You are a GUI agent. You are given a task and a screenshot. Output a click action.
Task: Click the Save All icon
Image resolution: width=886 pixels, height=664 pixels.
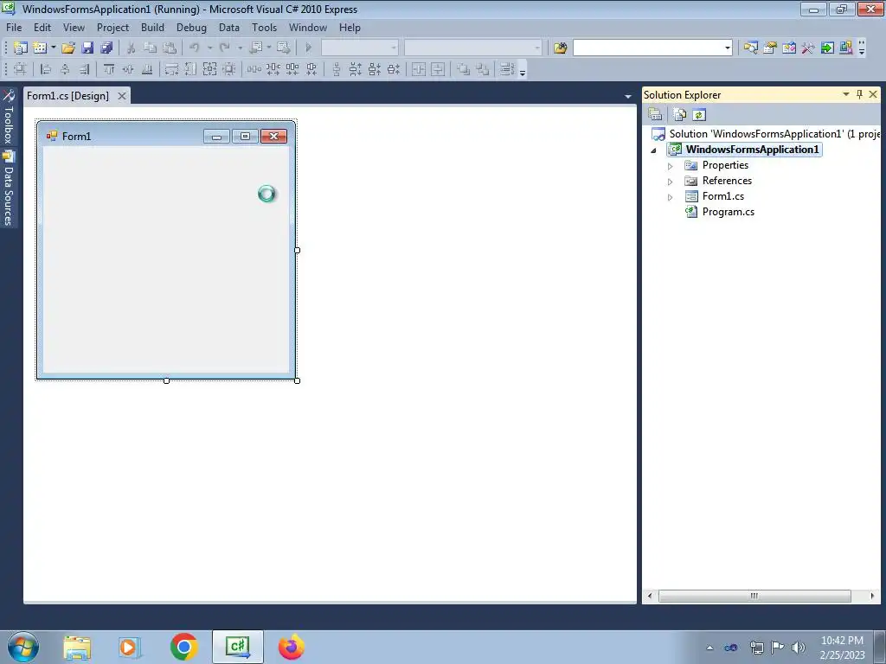tap(106, 48)
